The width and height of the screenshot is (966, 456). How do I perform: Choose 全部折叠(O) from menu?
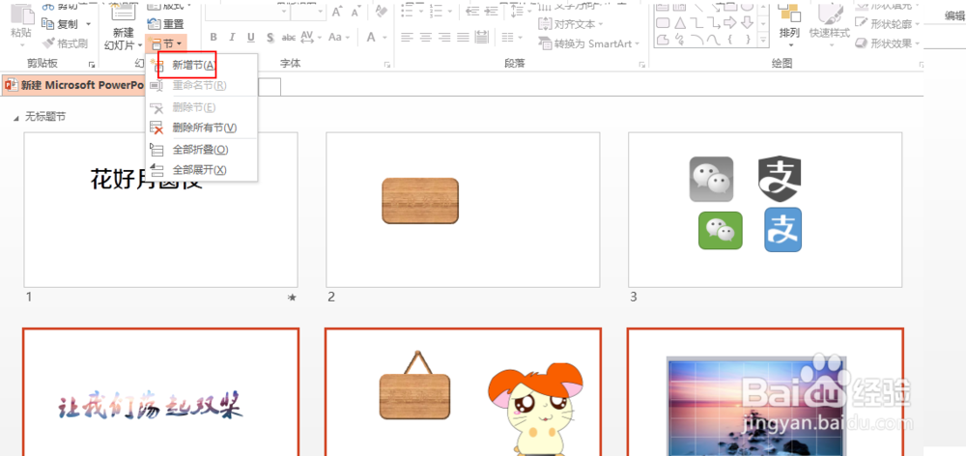coord(202,150)
